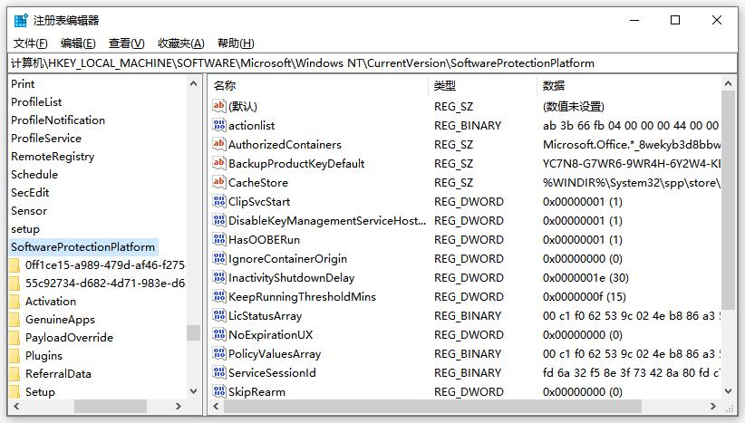
Task: Click the icon beside InactivityShutdownDelay
Action: click(x=218, y=277)
